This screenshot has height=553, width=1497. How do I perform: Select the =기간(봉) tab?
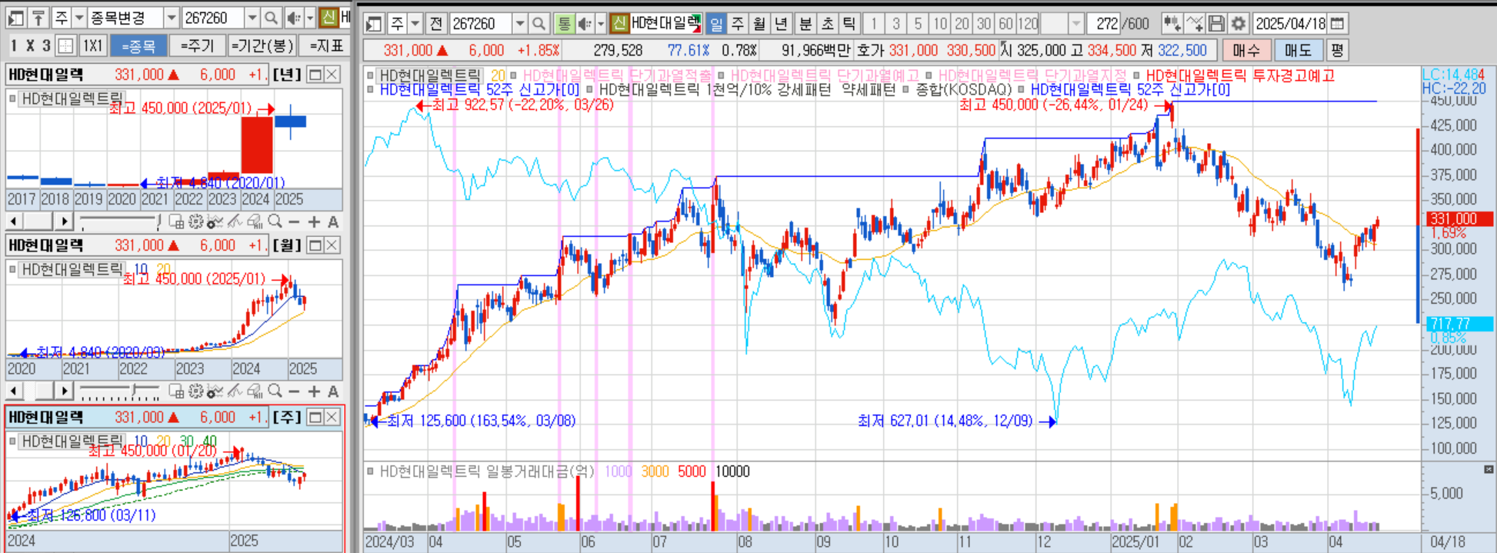[x=262, y=46]
